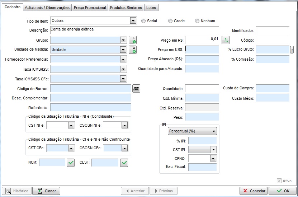Click the Preço Atacado (R$) field
Image resolution: width=298 pixels, height=197 pixels.
tap(202, 59)
